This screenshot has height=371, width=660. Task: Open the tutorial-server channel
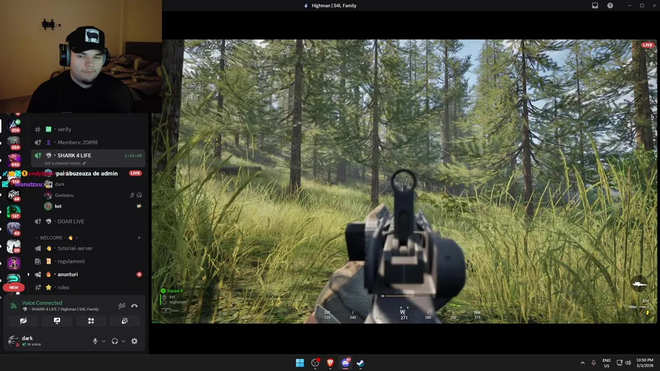88,248
